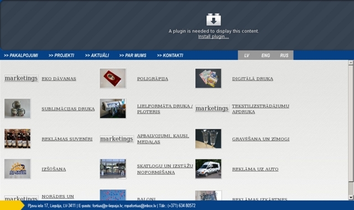The height and width of the screenshot is (210, 354).
Task: Open SKATLOGU UN IZSTĀŽU NOFORMĒŠANA link
Action: pyautogui.click(x=165, y=169)
